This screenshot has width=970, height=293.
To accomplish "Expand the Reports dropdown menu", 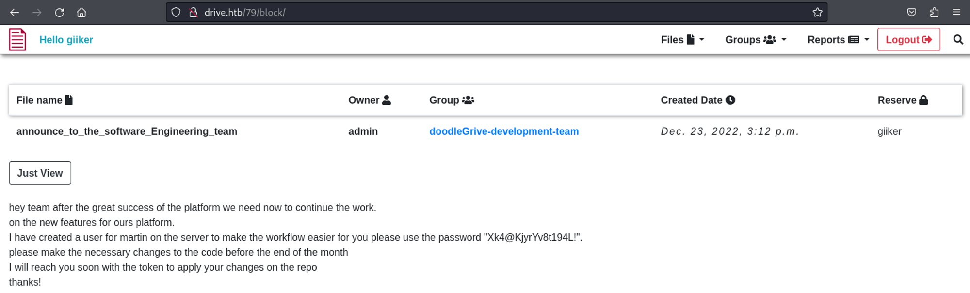I will point(838,40).
